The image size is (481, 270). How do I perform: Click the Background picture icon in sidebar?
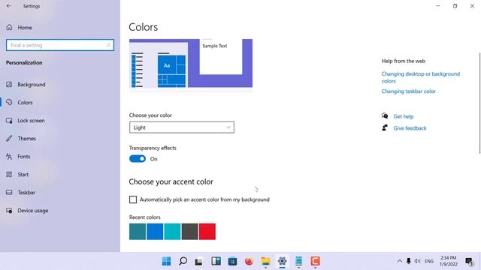coord(9,84)
